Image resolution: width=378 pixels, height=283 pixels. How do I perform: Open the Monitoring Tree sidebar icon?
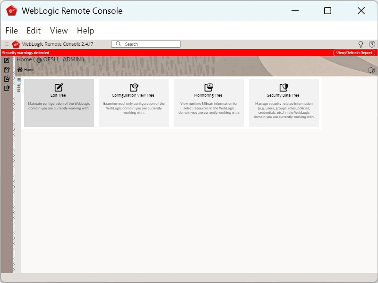7,79
